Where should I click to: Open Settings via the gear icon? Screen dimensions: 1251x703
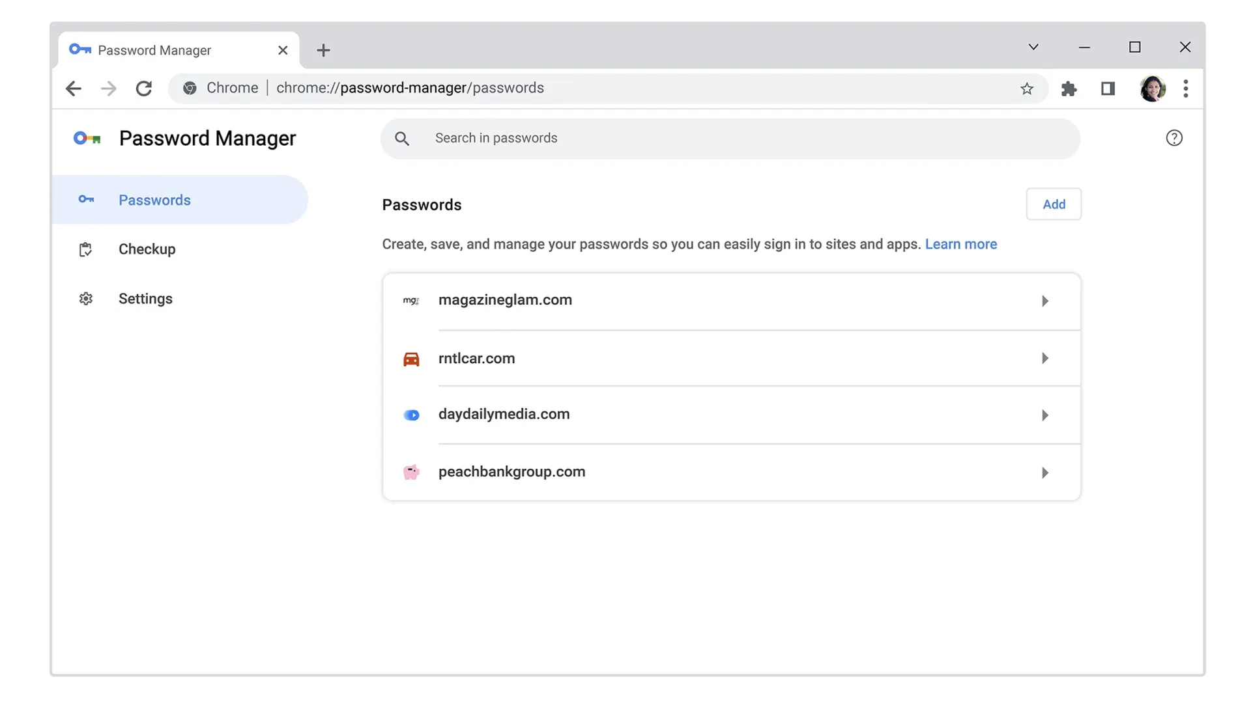(86, 298)
